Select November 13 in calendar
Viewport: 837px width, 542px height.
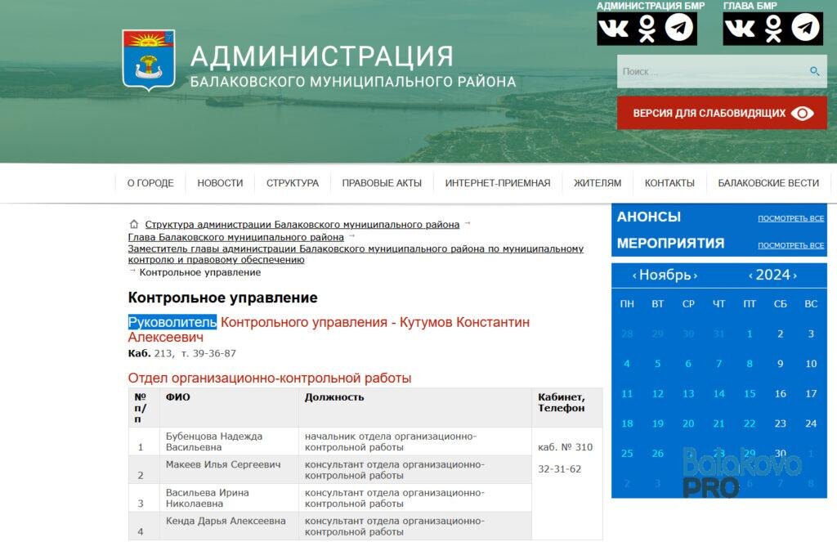point(688,393)
